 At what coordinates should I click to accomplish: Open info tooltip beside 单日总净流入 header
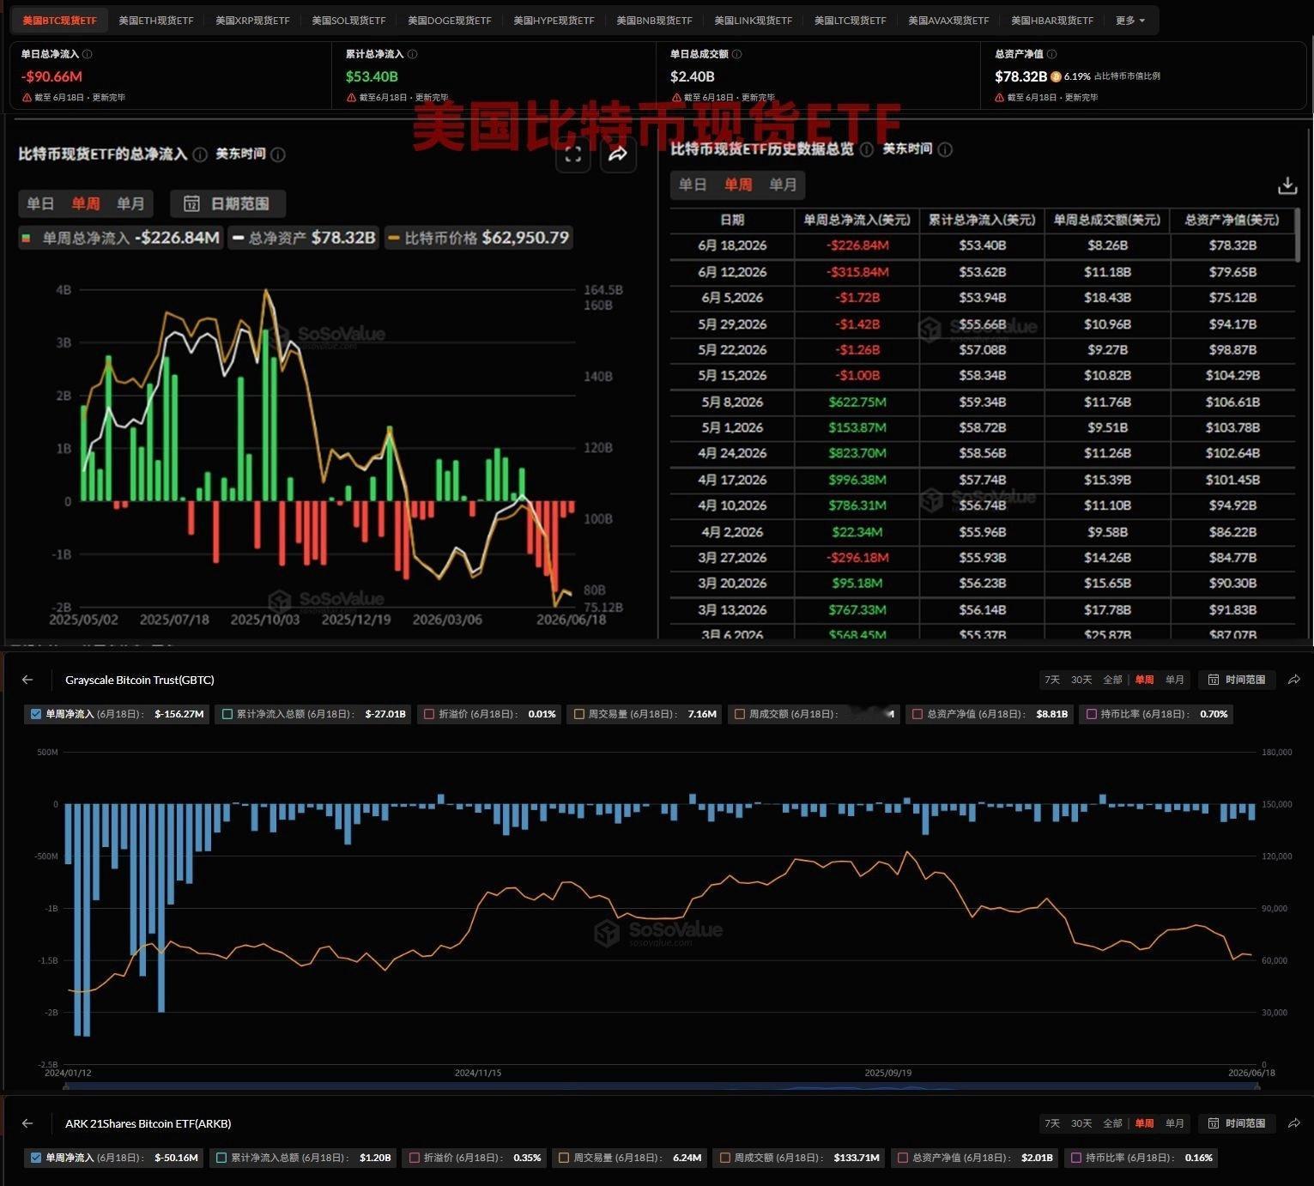pos(88,54)
